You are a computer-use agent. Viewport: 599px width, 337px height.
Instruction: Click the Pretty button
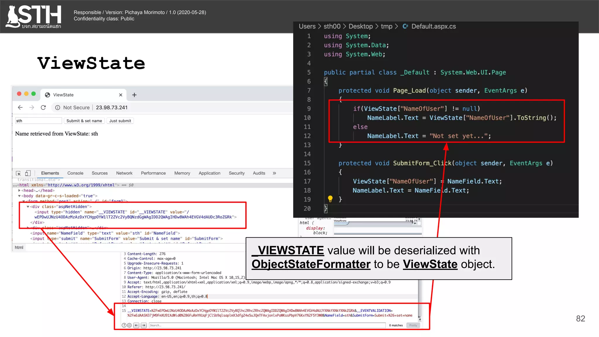pyautogui.click(x=413, y=325)
